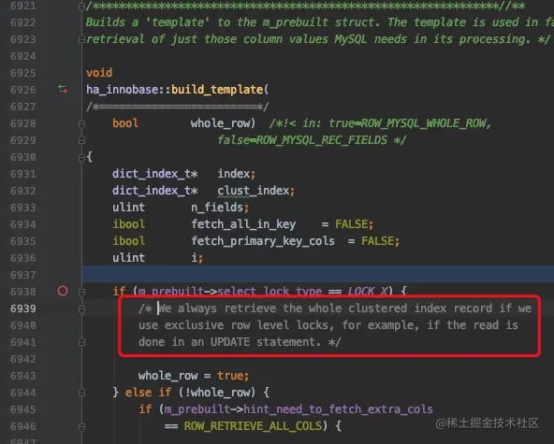Click line number 6934 in the gutter

click(23, 224)
